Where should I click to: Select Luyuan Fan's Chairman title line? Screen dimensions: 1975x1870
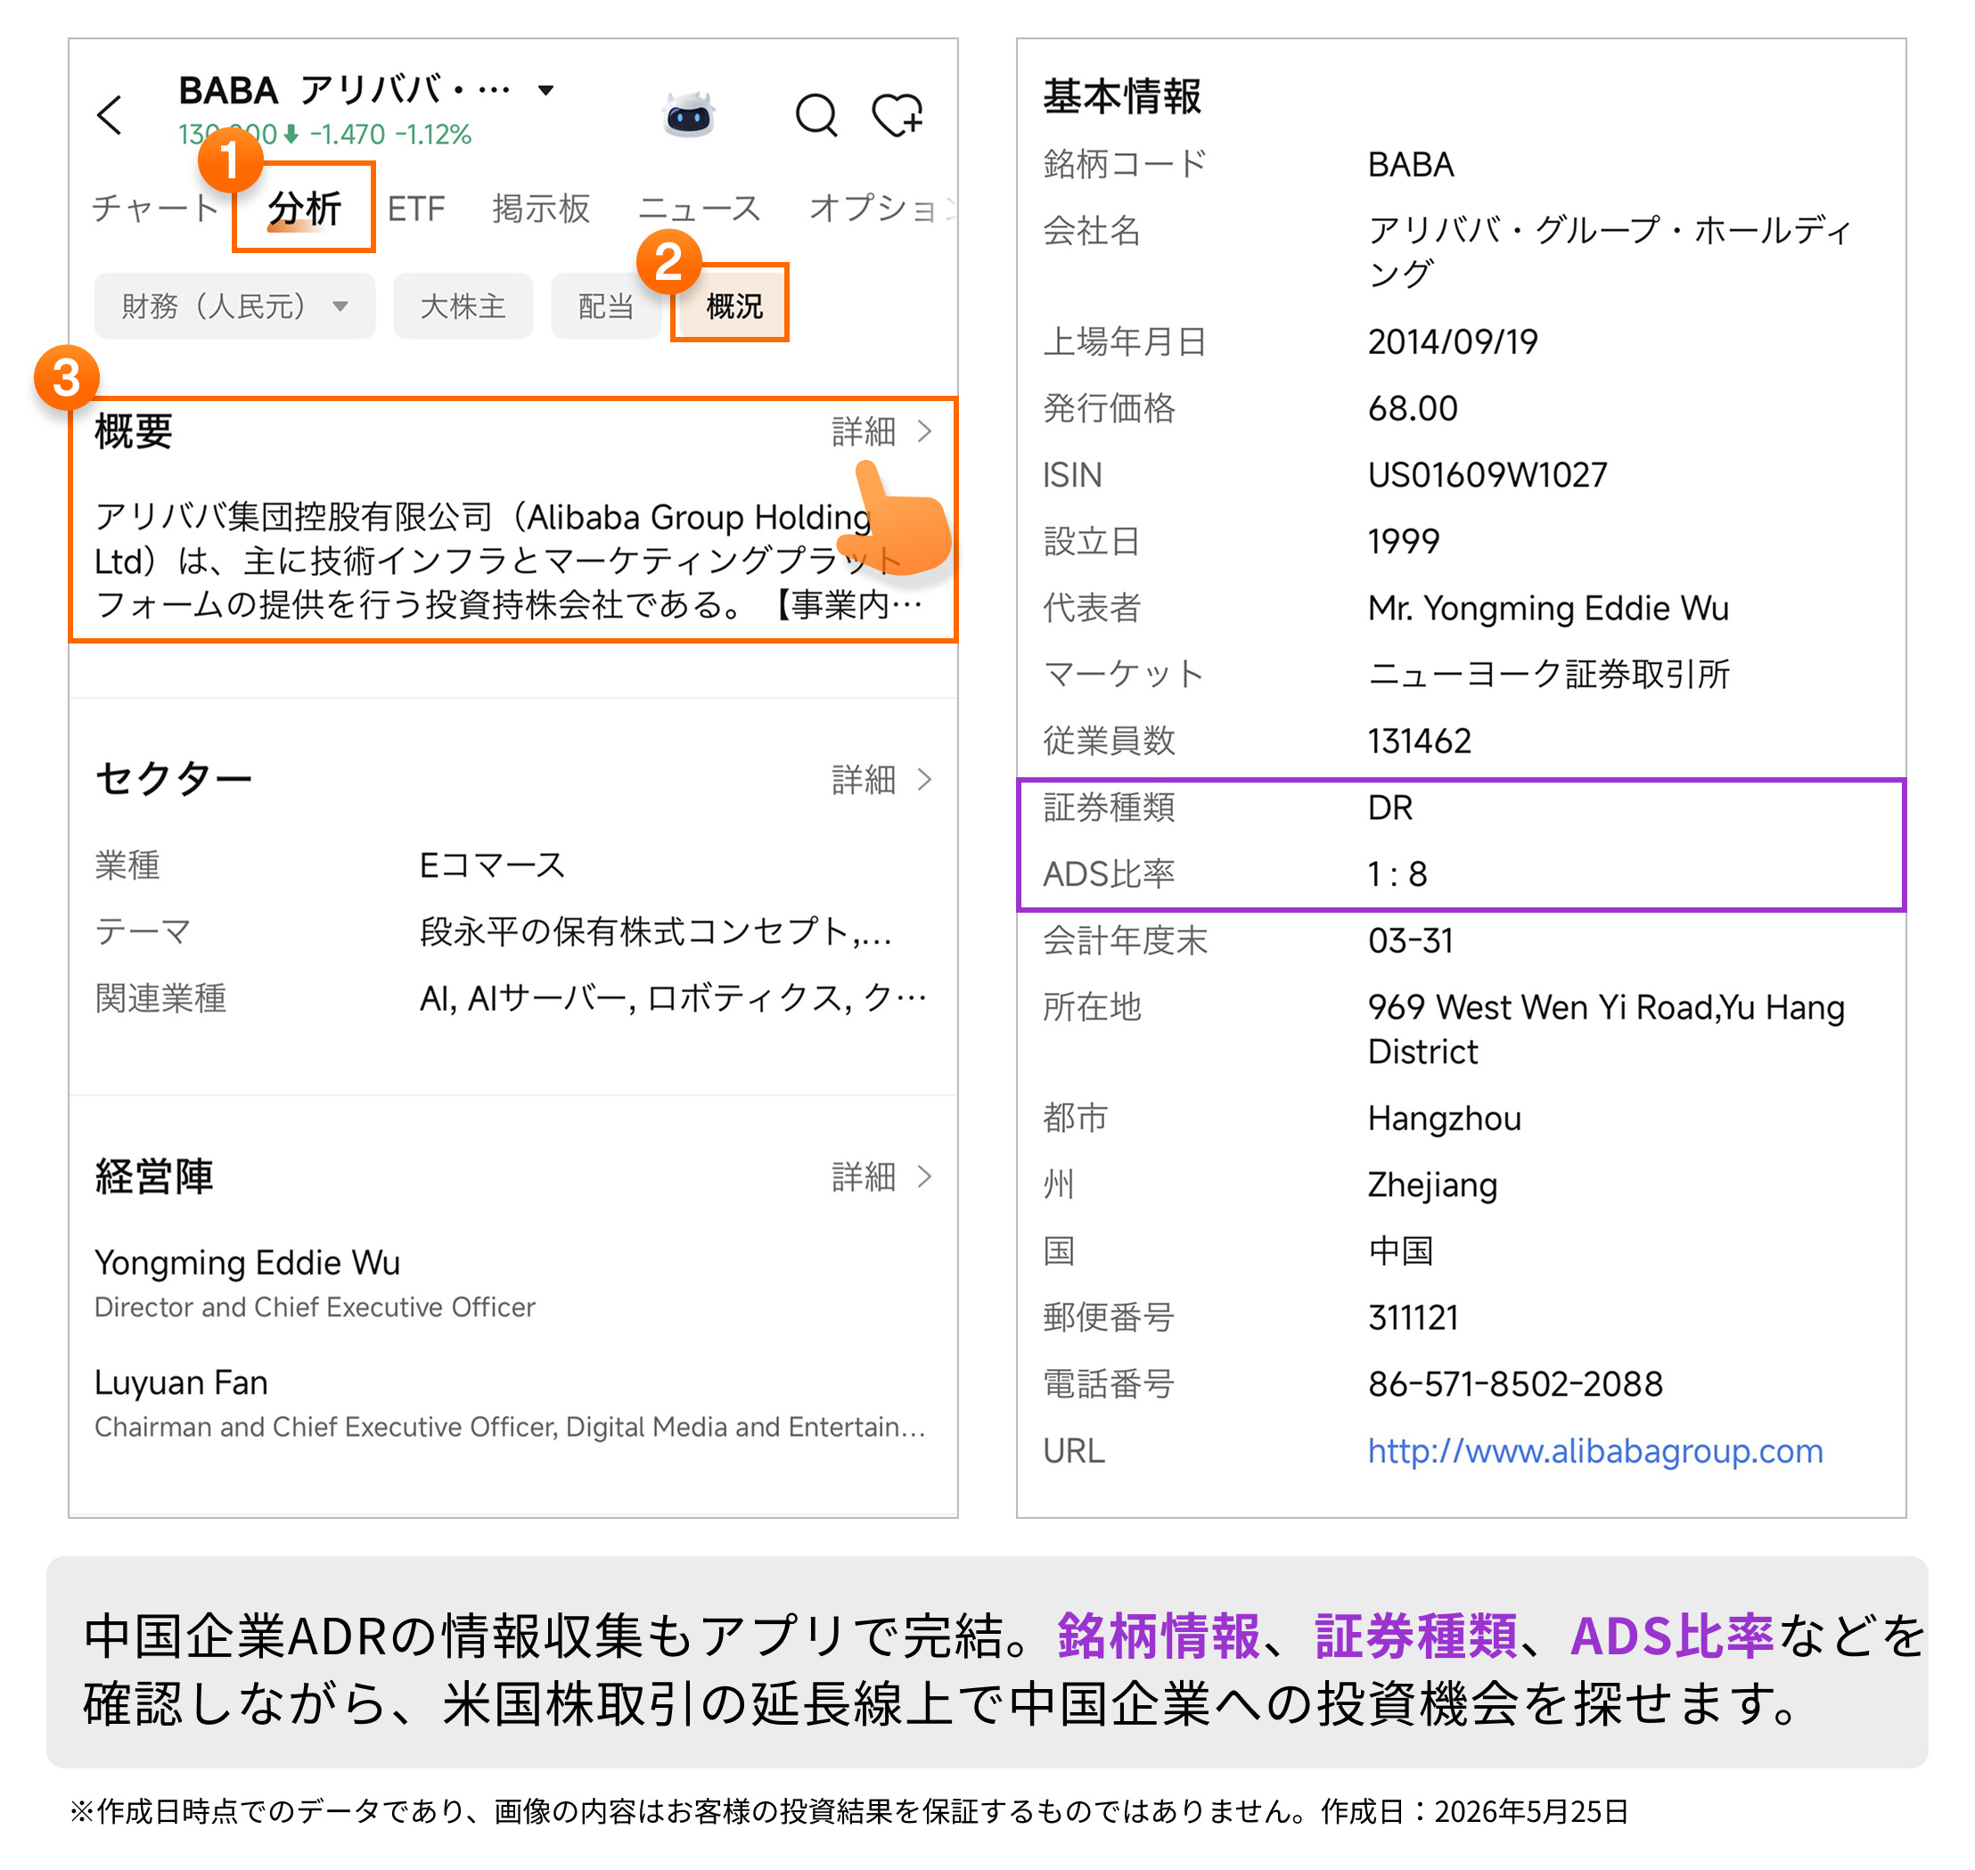coord(510,1427)
